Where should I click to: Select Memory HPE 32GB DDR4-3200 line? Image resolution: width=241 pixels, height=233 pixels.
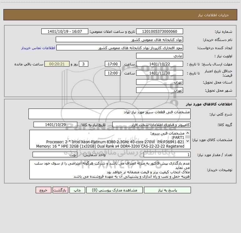coord(110,146)
